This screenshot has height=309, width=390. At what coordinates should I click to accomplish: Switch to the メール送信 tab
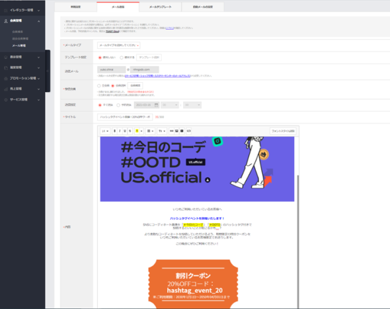pyautogui.click(x=118, y=7)
